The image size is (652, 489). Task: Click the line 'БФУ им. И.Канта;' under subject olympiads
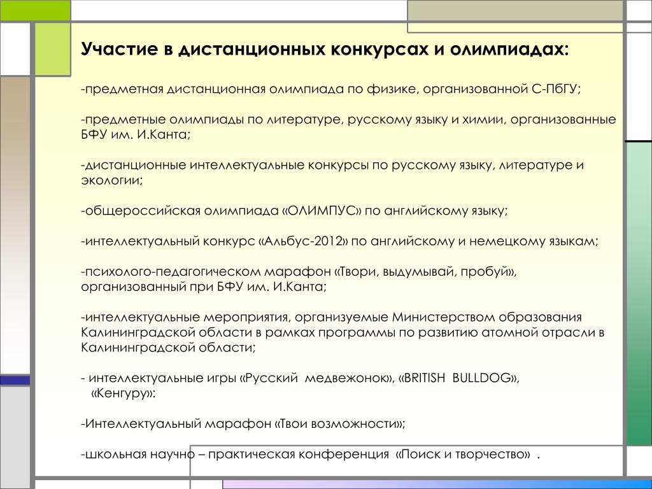click(136, 135)
